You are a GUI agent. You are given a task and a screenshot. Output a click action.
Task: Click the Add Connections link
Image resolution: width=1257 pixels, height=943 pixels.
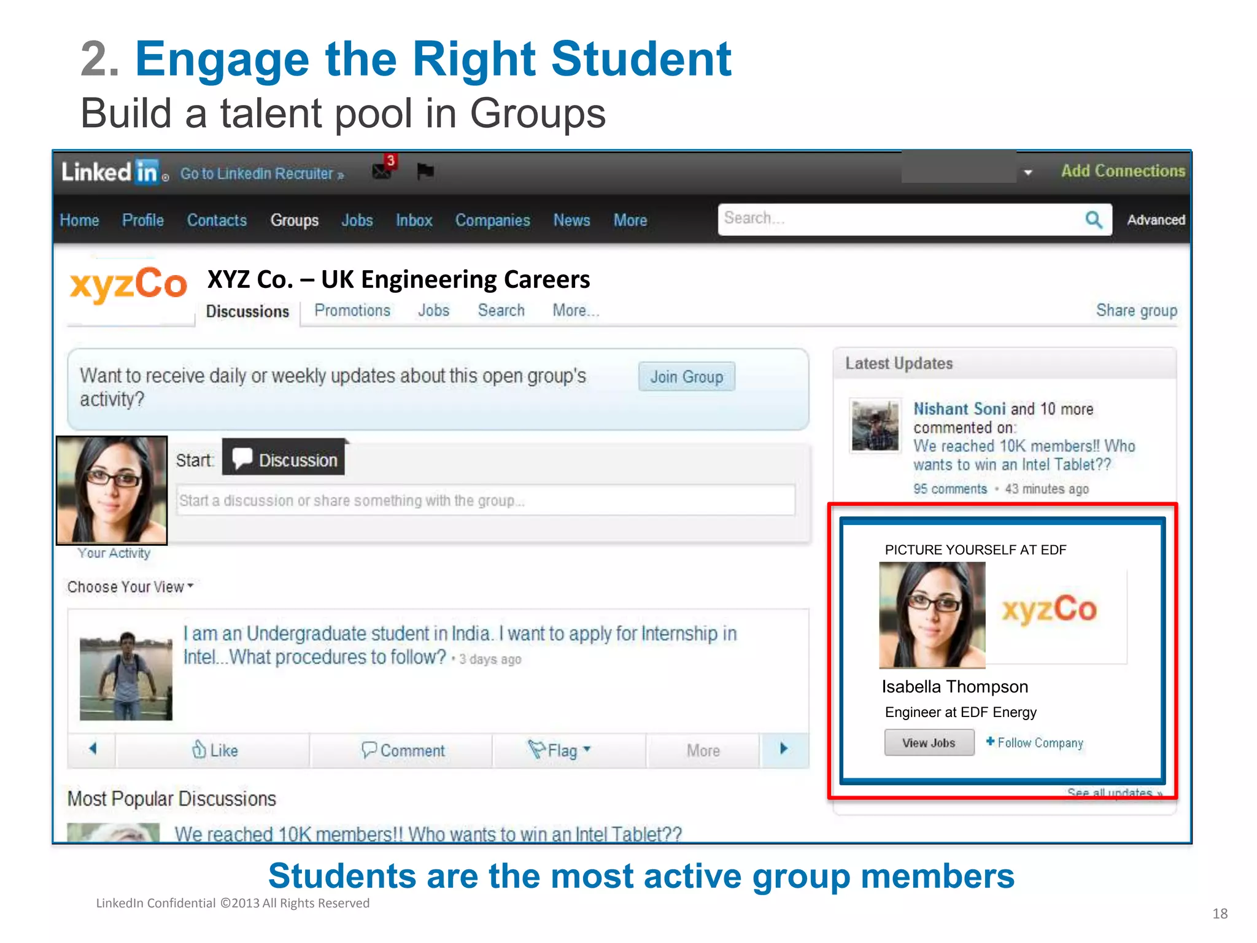coord(1123,171)
